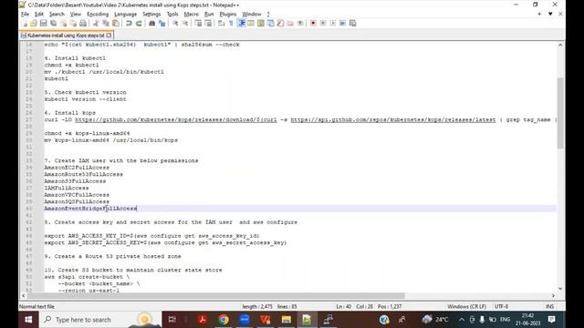This screenshot has width=584, height=328.
Task: Click the plus button at top right
Action: click(539, 15)
